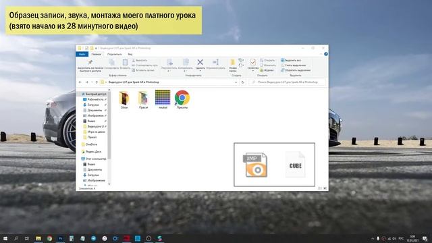Open Task View on the taskbar

27,238
